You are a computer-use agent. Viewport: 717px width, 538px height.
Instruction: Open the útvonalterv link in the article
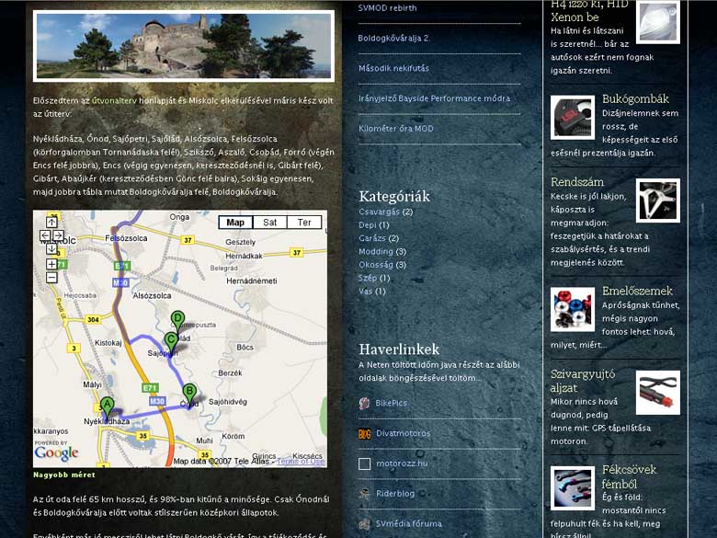pos(114,99)
